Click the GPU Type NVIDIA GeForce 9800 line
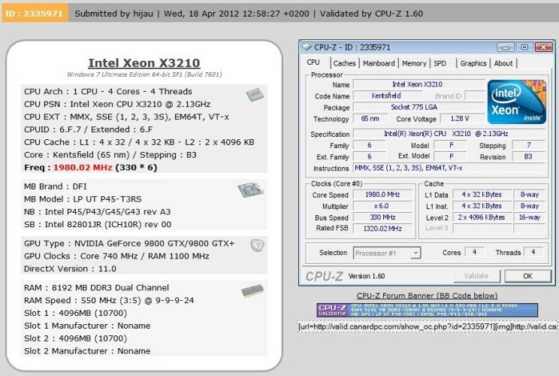 [129, 244]
